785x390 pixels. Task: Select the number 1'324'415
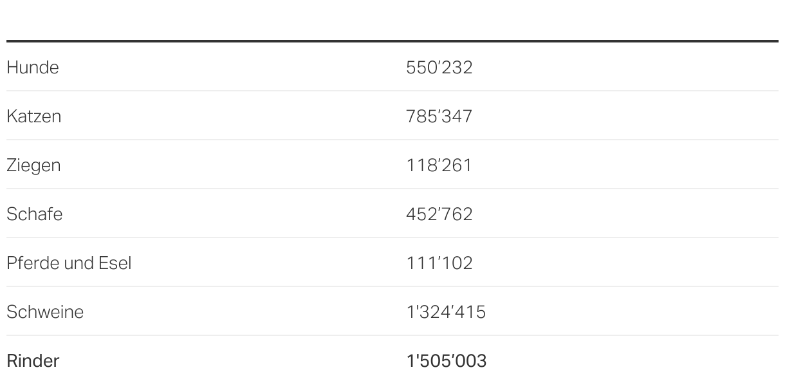pos(446,312)
